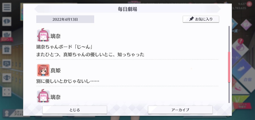This screenshot has width=255, height=120.
Task: Open the Ch channel icon
Action: [7, 64]
